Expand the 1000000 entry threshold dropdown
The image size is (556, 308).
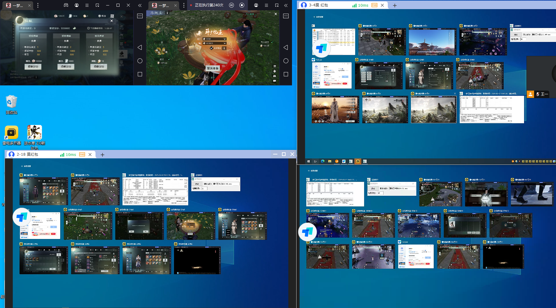(225, 43)
